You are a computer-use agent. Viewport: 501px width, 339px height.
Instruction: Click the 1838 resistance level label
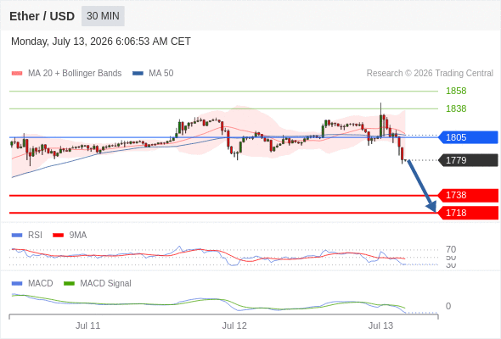[456, 108]
